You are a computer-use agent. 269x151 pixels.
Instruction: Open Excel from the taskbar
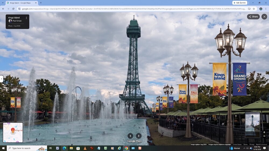[x=105, y=148]
